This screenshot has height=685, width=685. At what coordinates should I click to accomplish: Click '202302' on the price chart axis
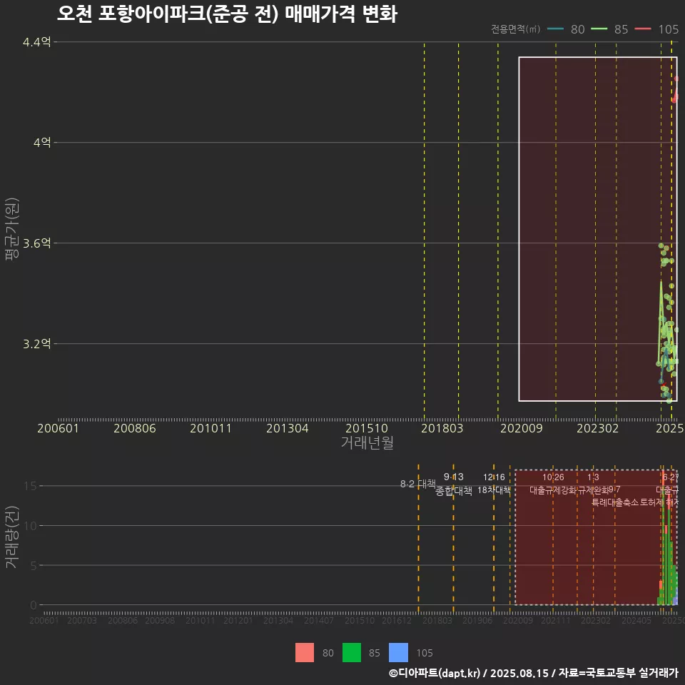coord(598,428)
